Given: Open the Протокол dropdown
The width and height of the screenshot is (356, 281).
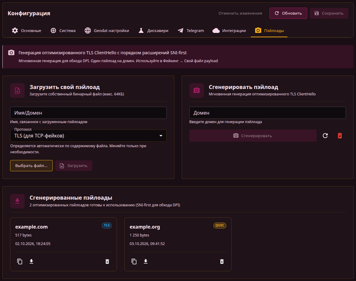Looking at the screenshot, I should [x=88, y=136].
